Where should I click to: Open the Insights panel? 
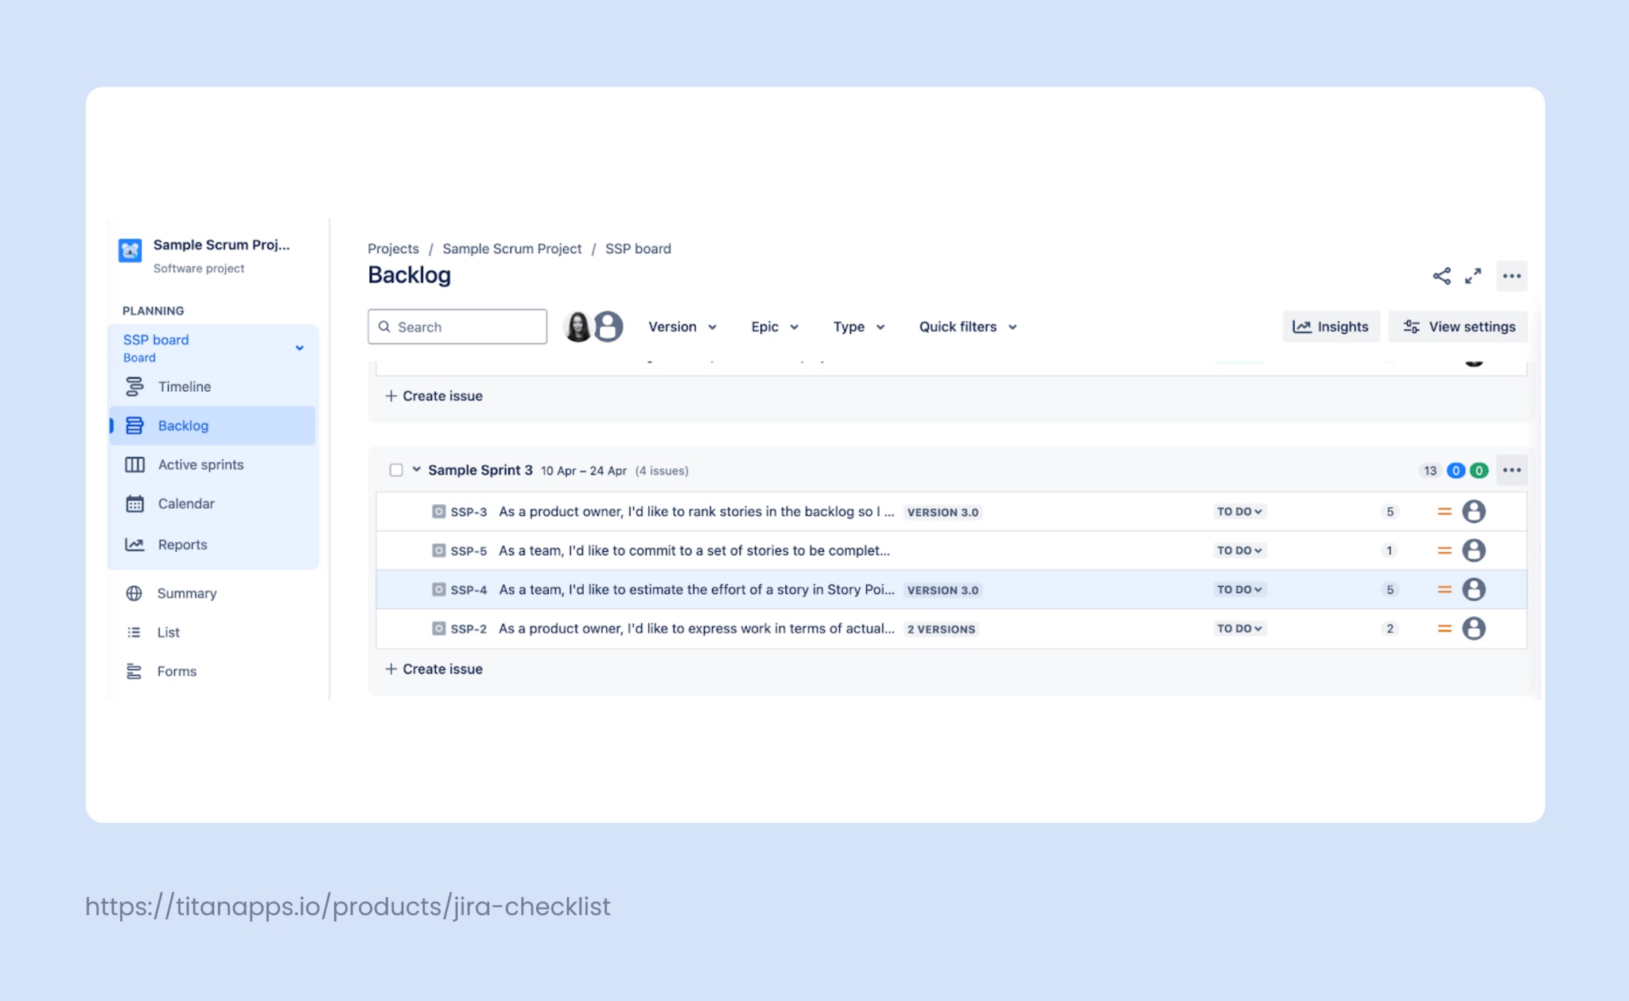point(1331,326)
